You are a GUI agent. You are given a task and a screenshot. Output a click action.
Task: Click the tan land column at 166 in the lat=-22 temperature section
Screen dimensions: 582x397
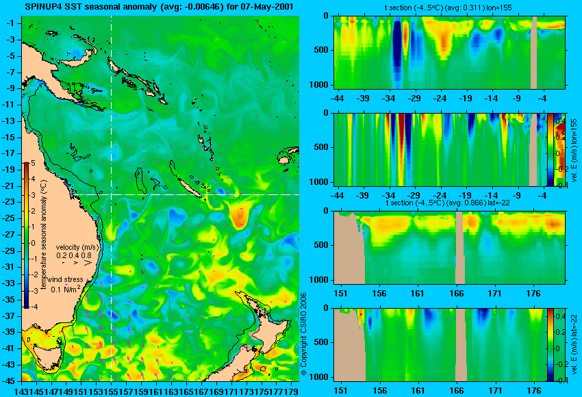pyautogui.click(x=460, y=248)
